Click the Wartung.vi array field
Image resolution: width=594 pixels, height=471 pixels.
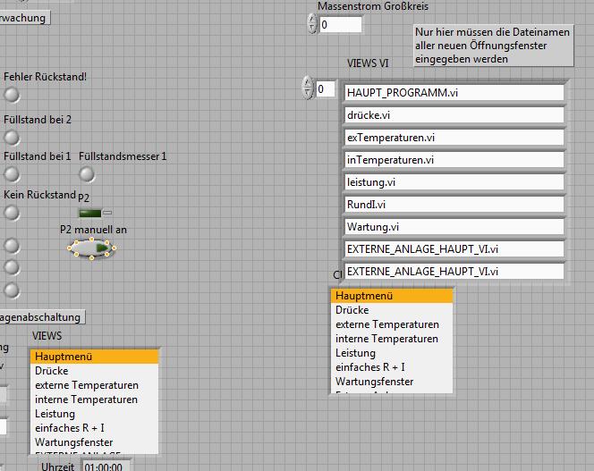(454, 227)
